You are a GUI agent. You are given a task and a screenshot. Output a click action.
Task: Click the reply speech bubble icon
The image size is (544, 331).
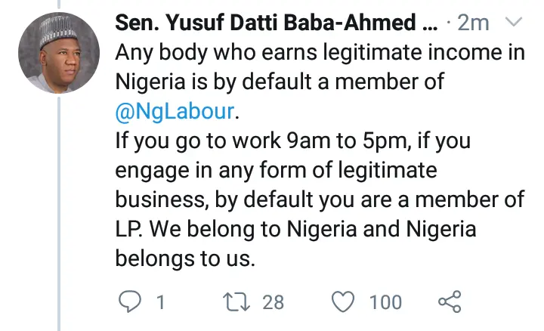(130, 302)
